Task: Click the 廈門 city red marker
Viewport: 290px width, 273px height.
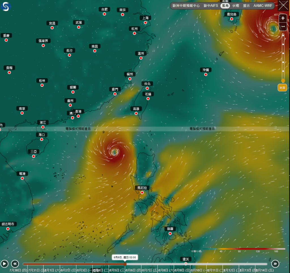Action: pos(115,94)
